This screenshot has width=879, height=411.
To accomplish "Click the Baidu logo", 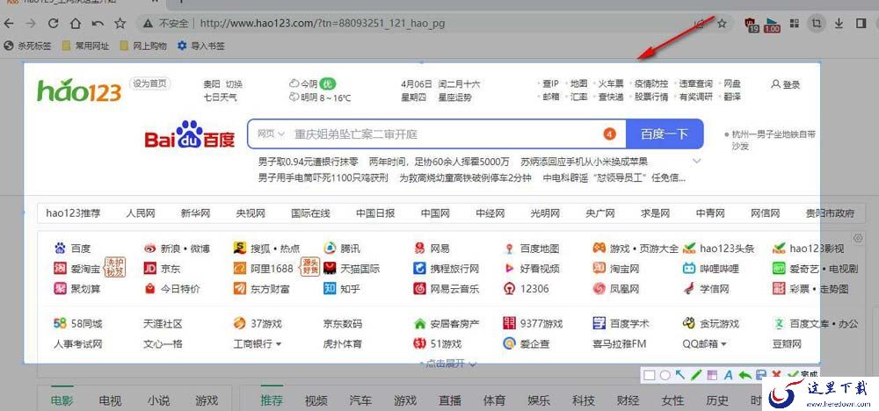I will coord(190,134).
